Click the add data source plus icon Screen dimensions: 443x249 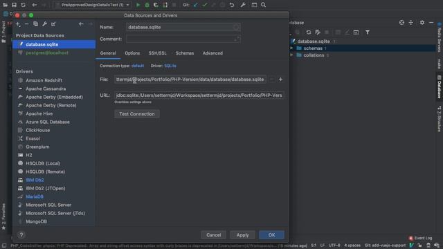[x=18, y=24]
